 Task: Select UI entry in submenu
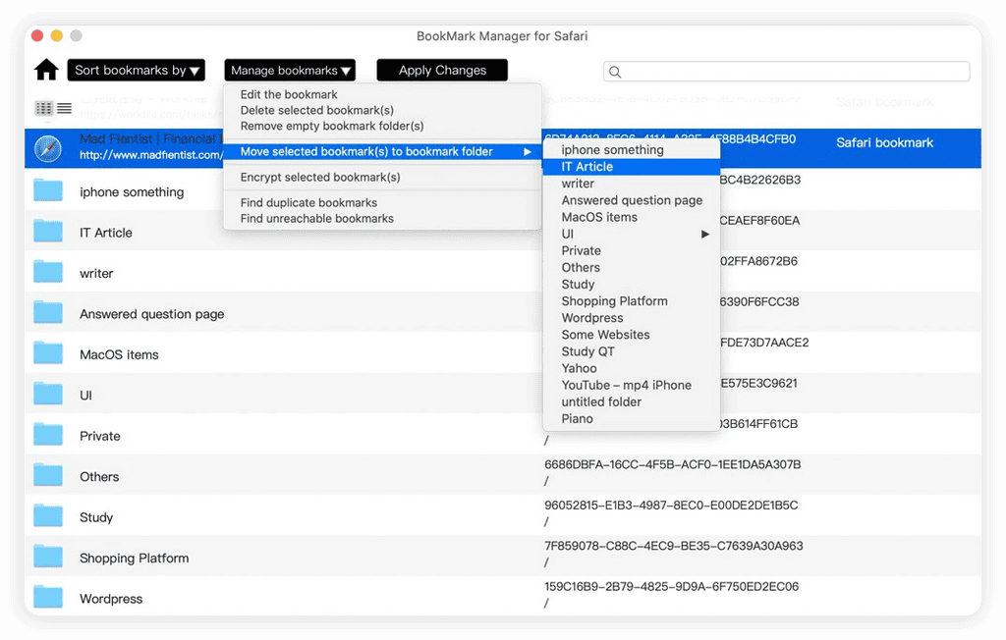pyautogui.click(x=632, y=234)
